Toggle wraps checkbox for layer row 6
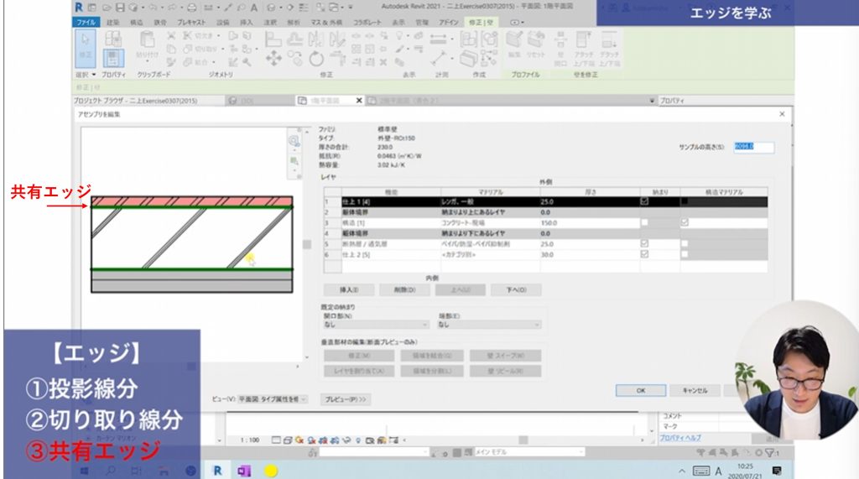Image resolution: width=859 pixels, height=479 pixels. 644,254
